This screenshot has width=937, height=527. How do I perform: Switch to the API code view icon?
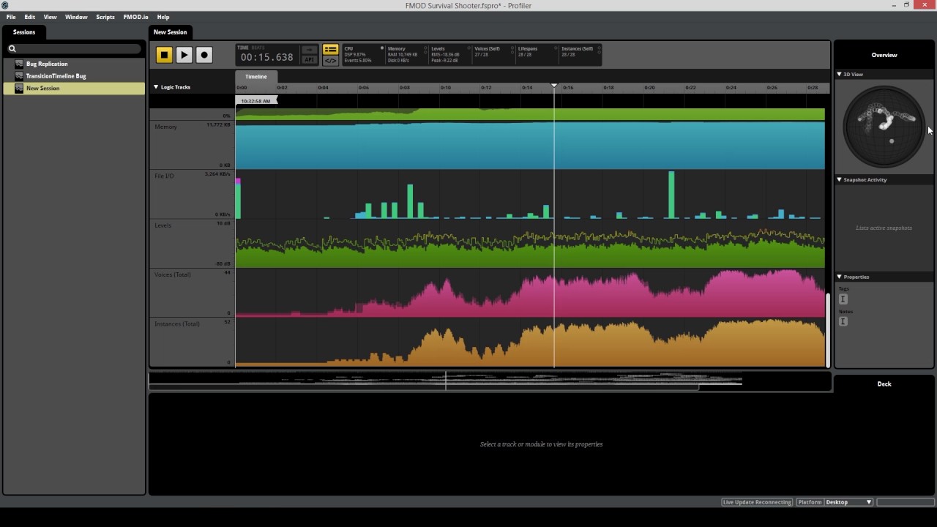tap(330, 60)
